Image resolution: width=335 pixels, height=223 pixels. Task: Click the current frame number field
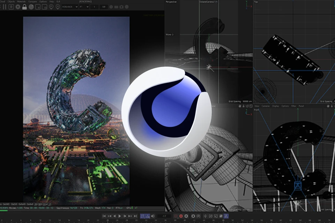[x=164, y=216]
